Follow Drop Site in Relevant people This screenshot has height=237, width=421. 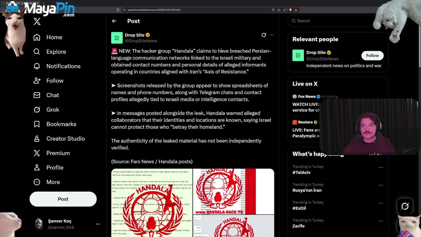372,56
